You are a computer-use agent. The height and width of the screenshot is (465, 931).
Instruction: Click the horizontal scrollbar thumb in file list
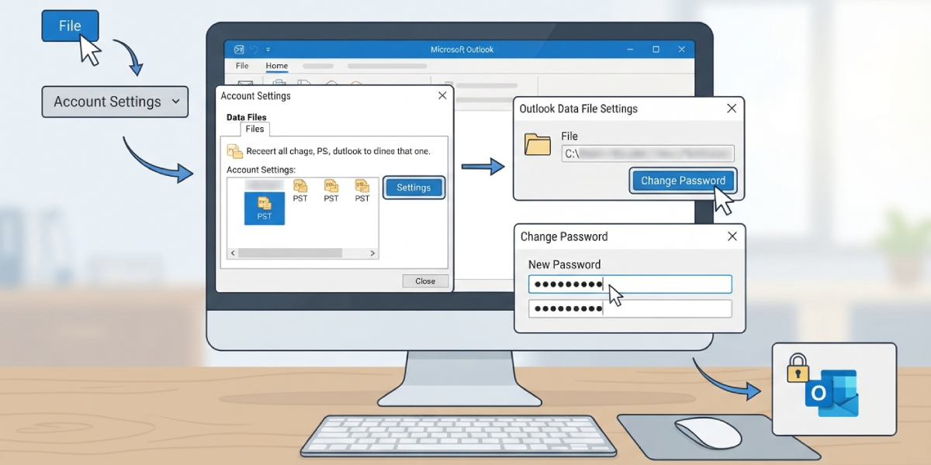point(290,253)
